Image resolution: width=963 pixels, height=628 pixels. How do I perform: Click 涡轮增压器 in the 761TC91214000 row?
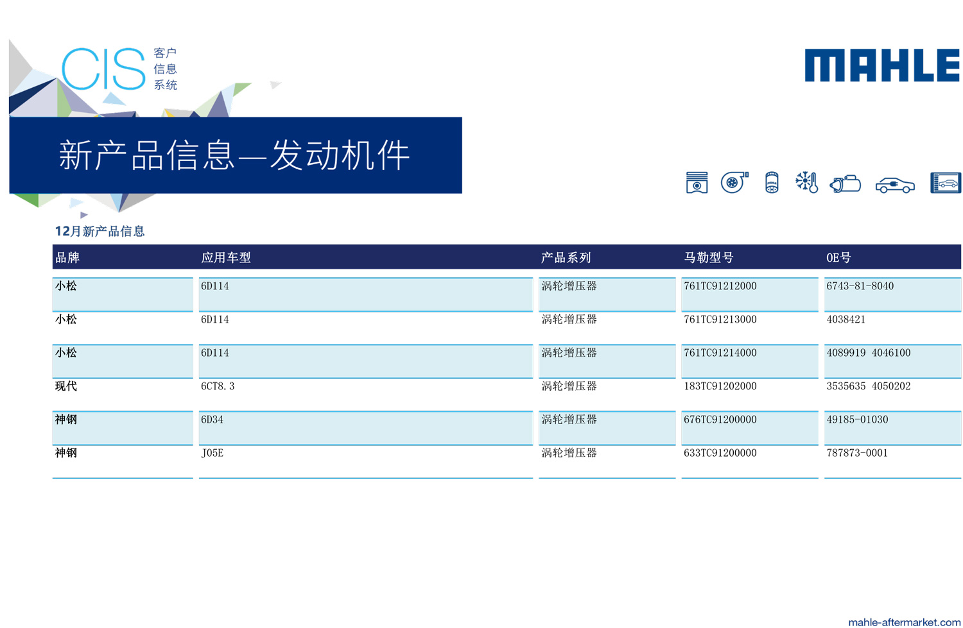coord(569,353)
